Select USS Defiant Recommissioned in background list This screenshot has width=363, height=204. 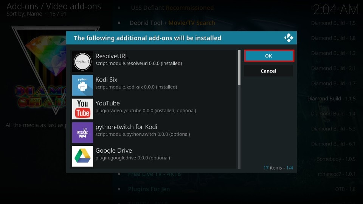tap(172, 8)
